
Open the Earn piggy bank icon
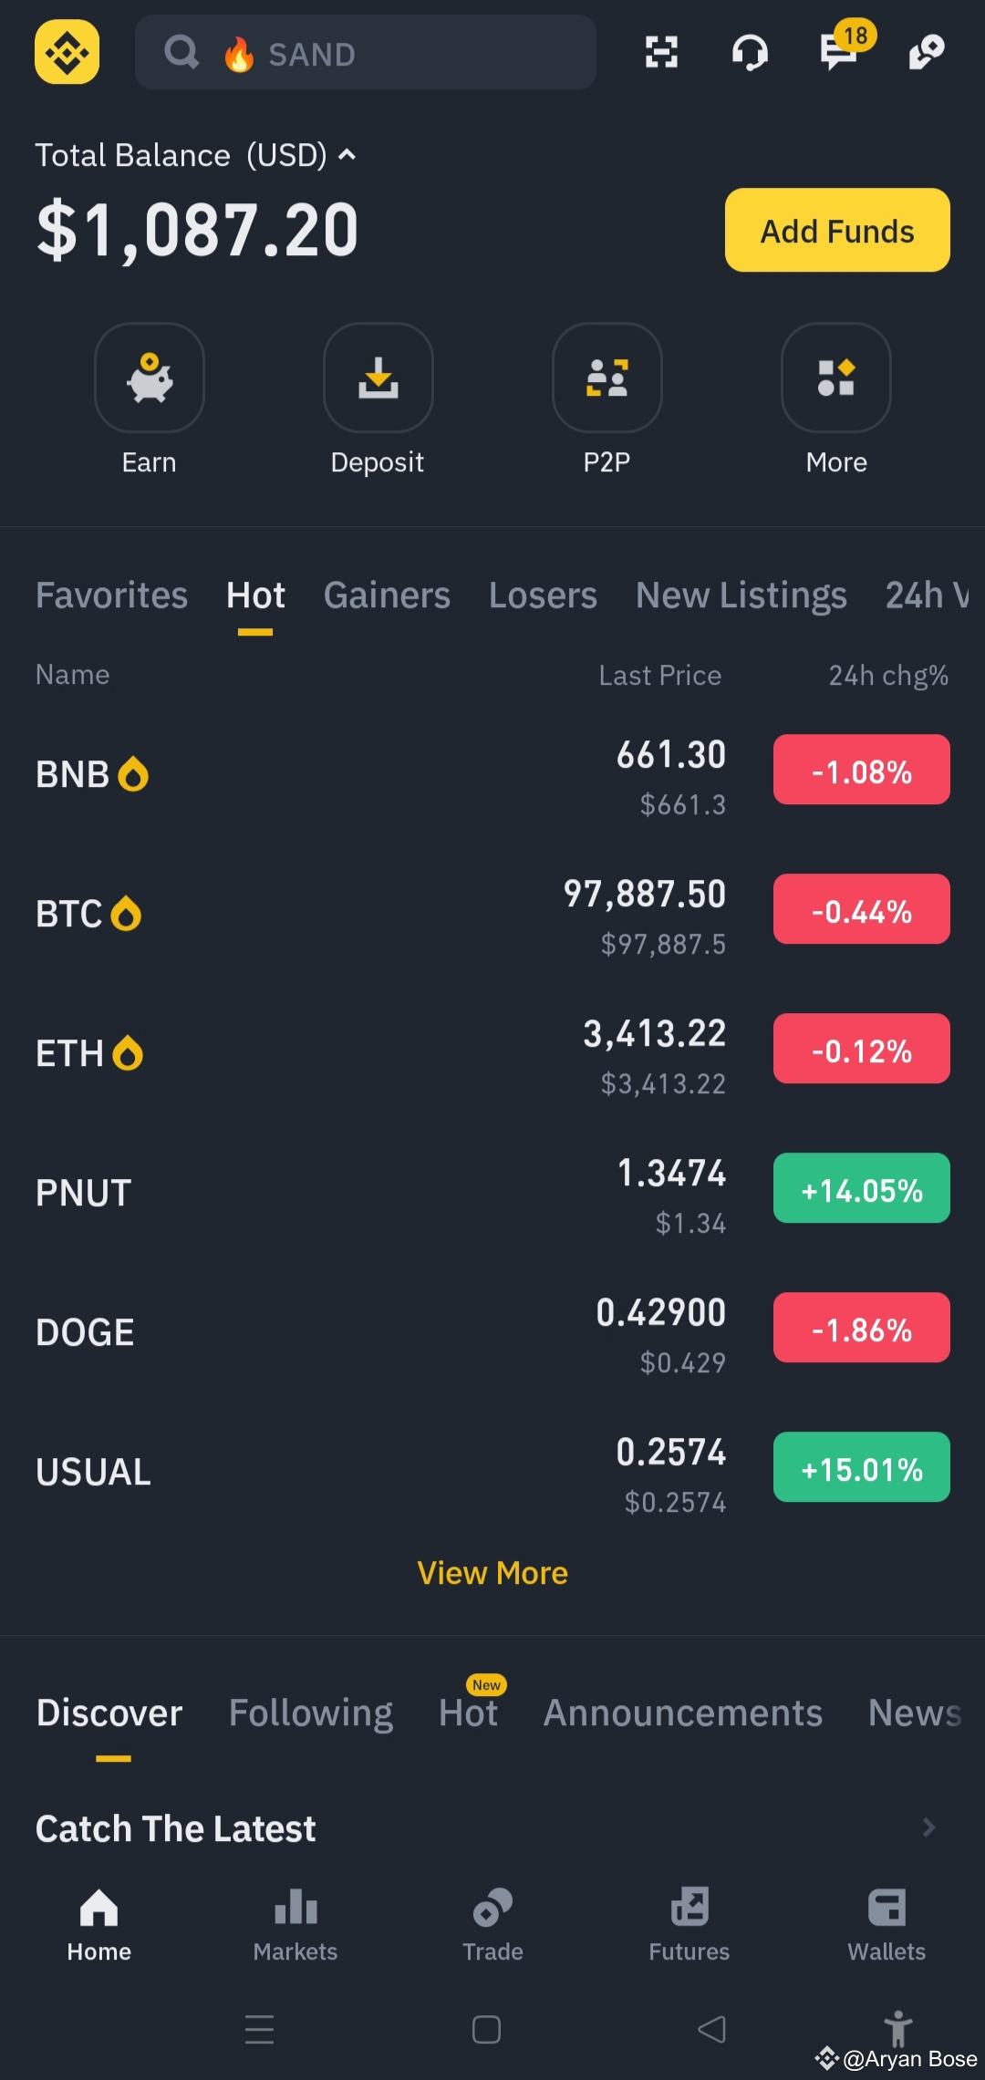pyautogui.click(x=150, y=378)
